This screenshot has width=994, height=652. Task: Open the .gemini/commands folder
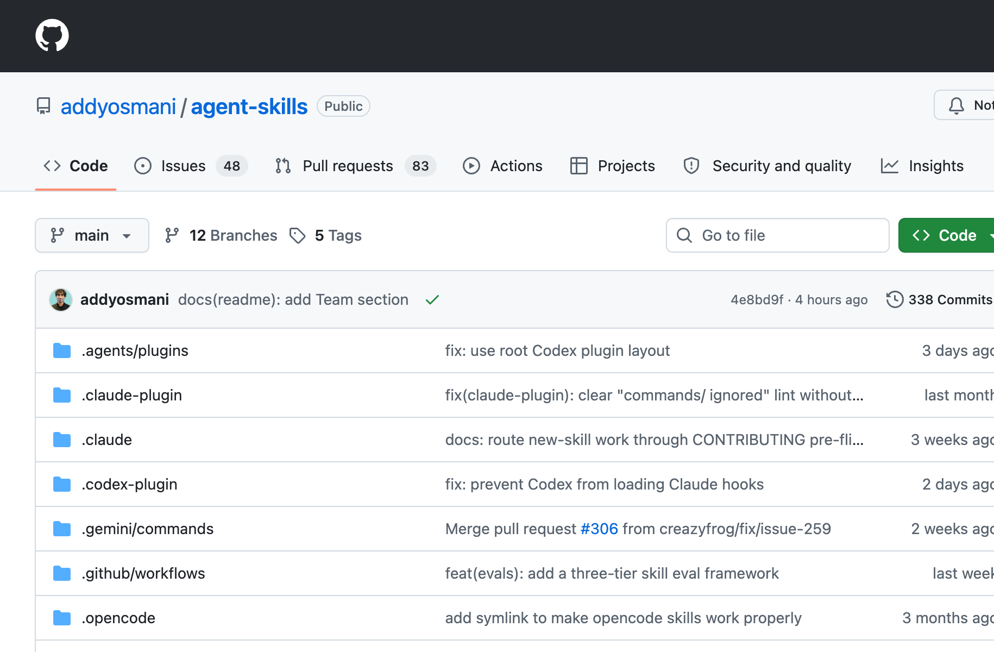148,529
